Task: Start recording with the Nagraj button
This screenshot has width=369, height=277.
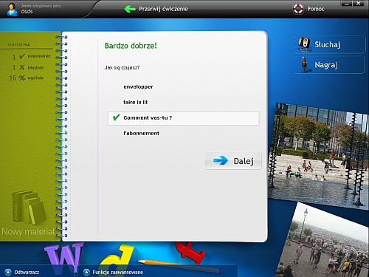Action: 328,65
